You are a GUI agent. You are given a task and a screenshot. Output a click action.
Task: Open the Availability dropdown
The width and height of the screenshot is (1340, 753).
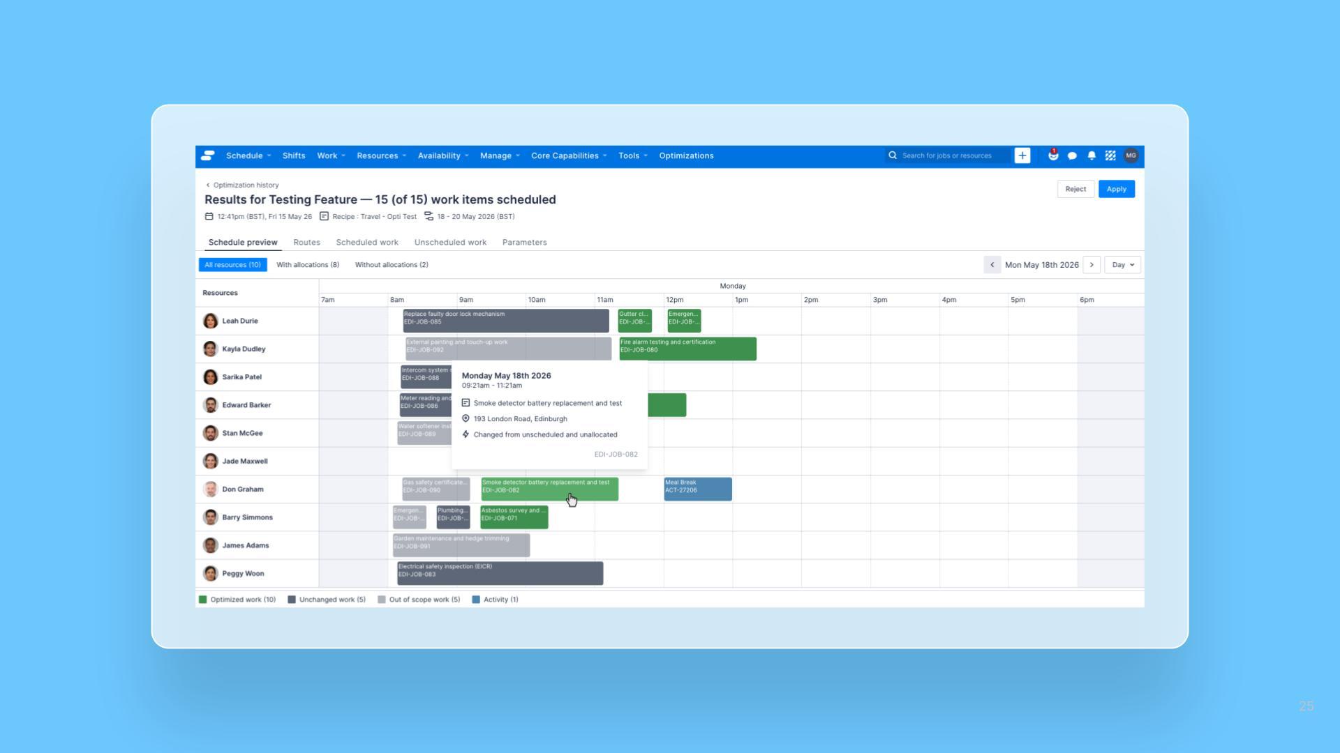tap(443, 155)
